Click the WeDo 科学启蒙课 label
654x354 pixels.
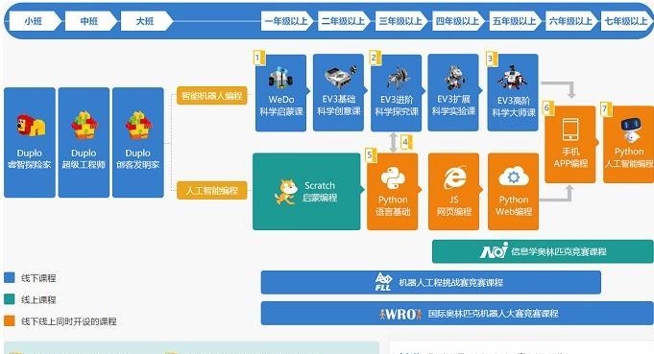point(281,106)
